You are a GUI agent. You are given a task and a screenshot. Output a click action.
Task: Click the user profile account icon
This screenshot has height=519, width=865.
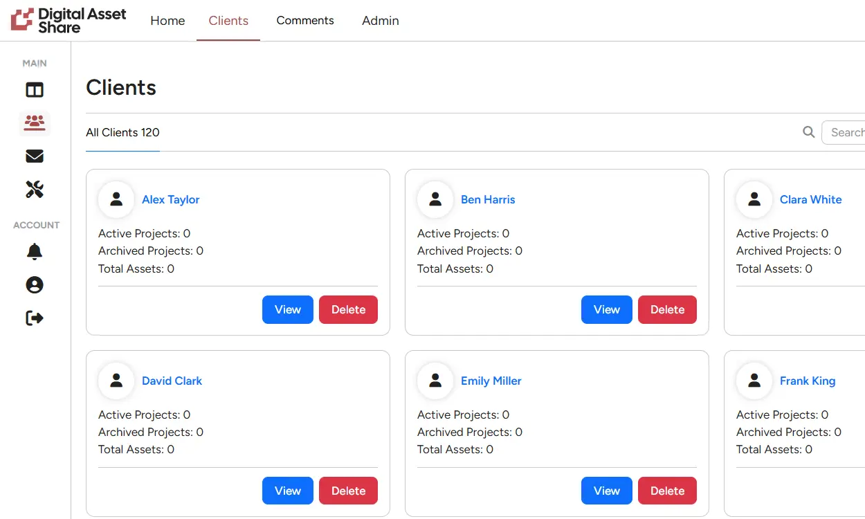click(35, 285)
